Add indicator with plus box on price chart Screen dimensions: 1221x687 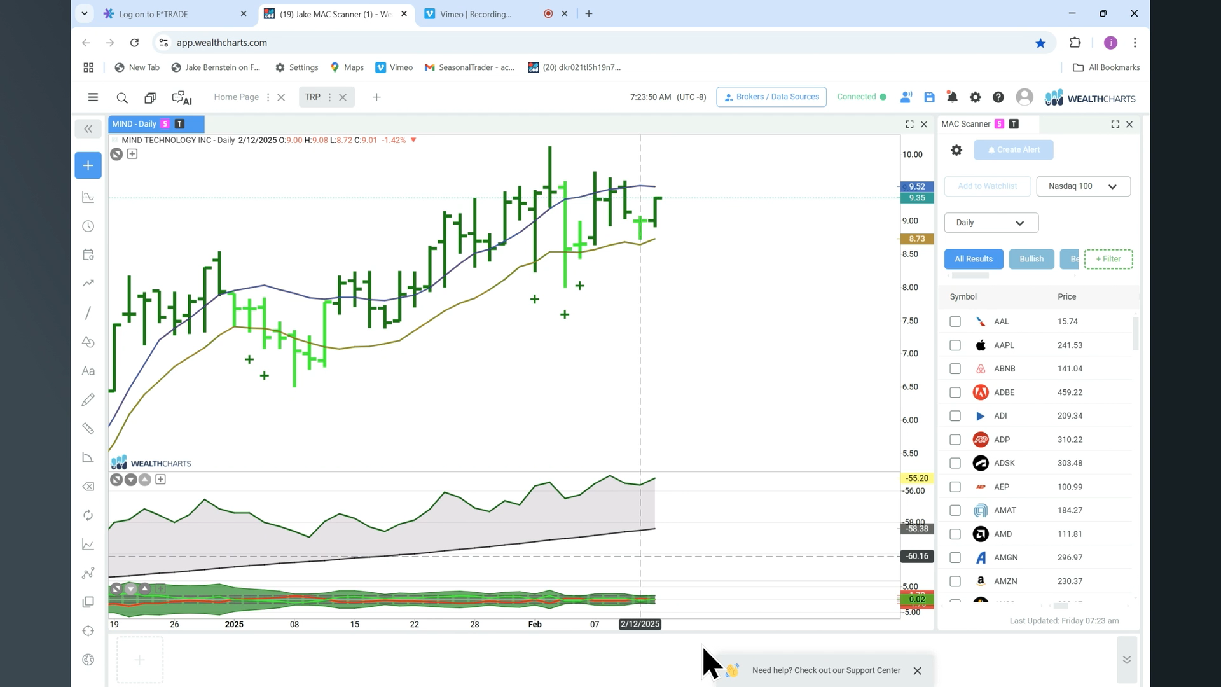(132, 154)
